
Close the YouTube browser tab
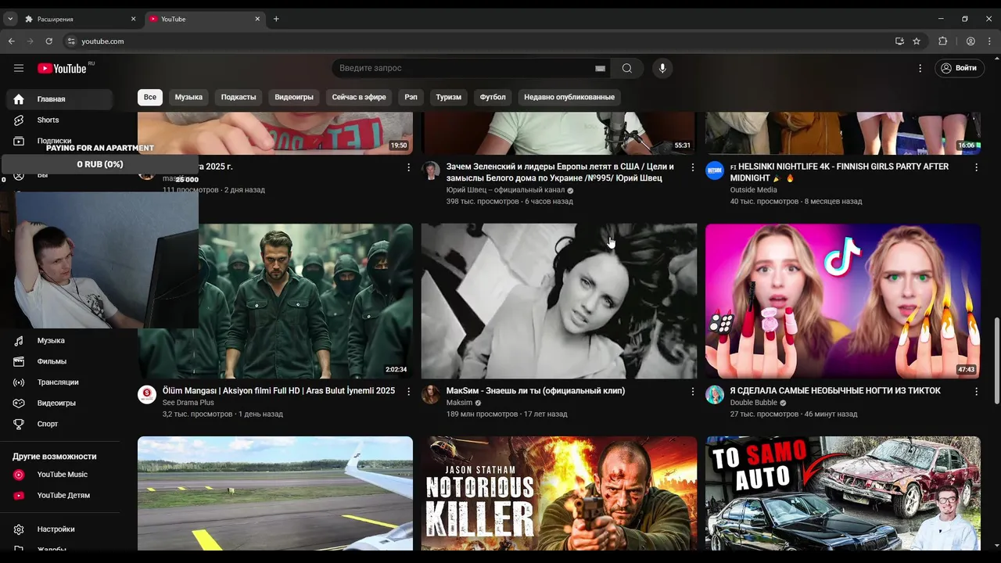click(257, 19)
